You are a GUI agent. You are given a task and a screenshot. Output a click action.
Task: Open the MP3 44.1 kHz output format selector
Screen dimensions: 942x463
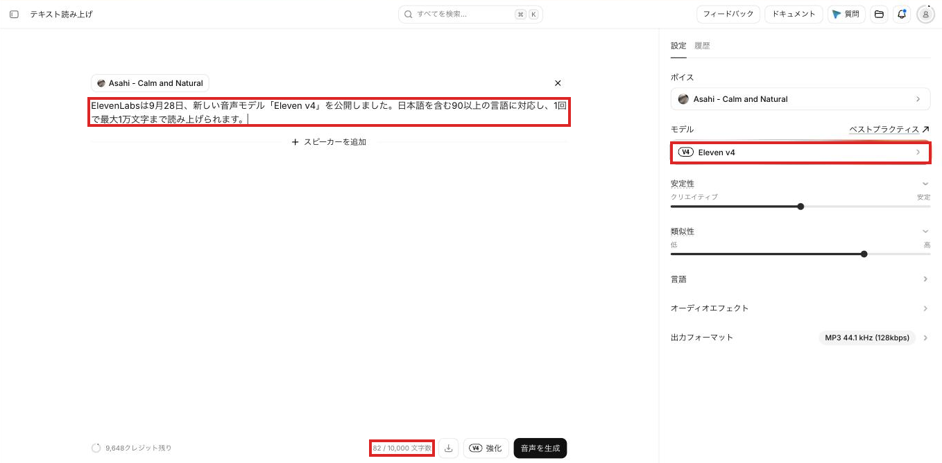click(x=867, y=338)
